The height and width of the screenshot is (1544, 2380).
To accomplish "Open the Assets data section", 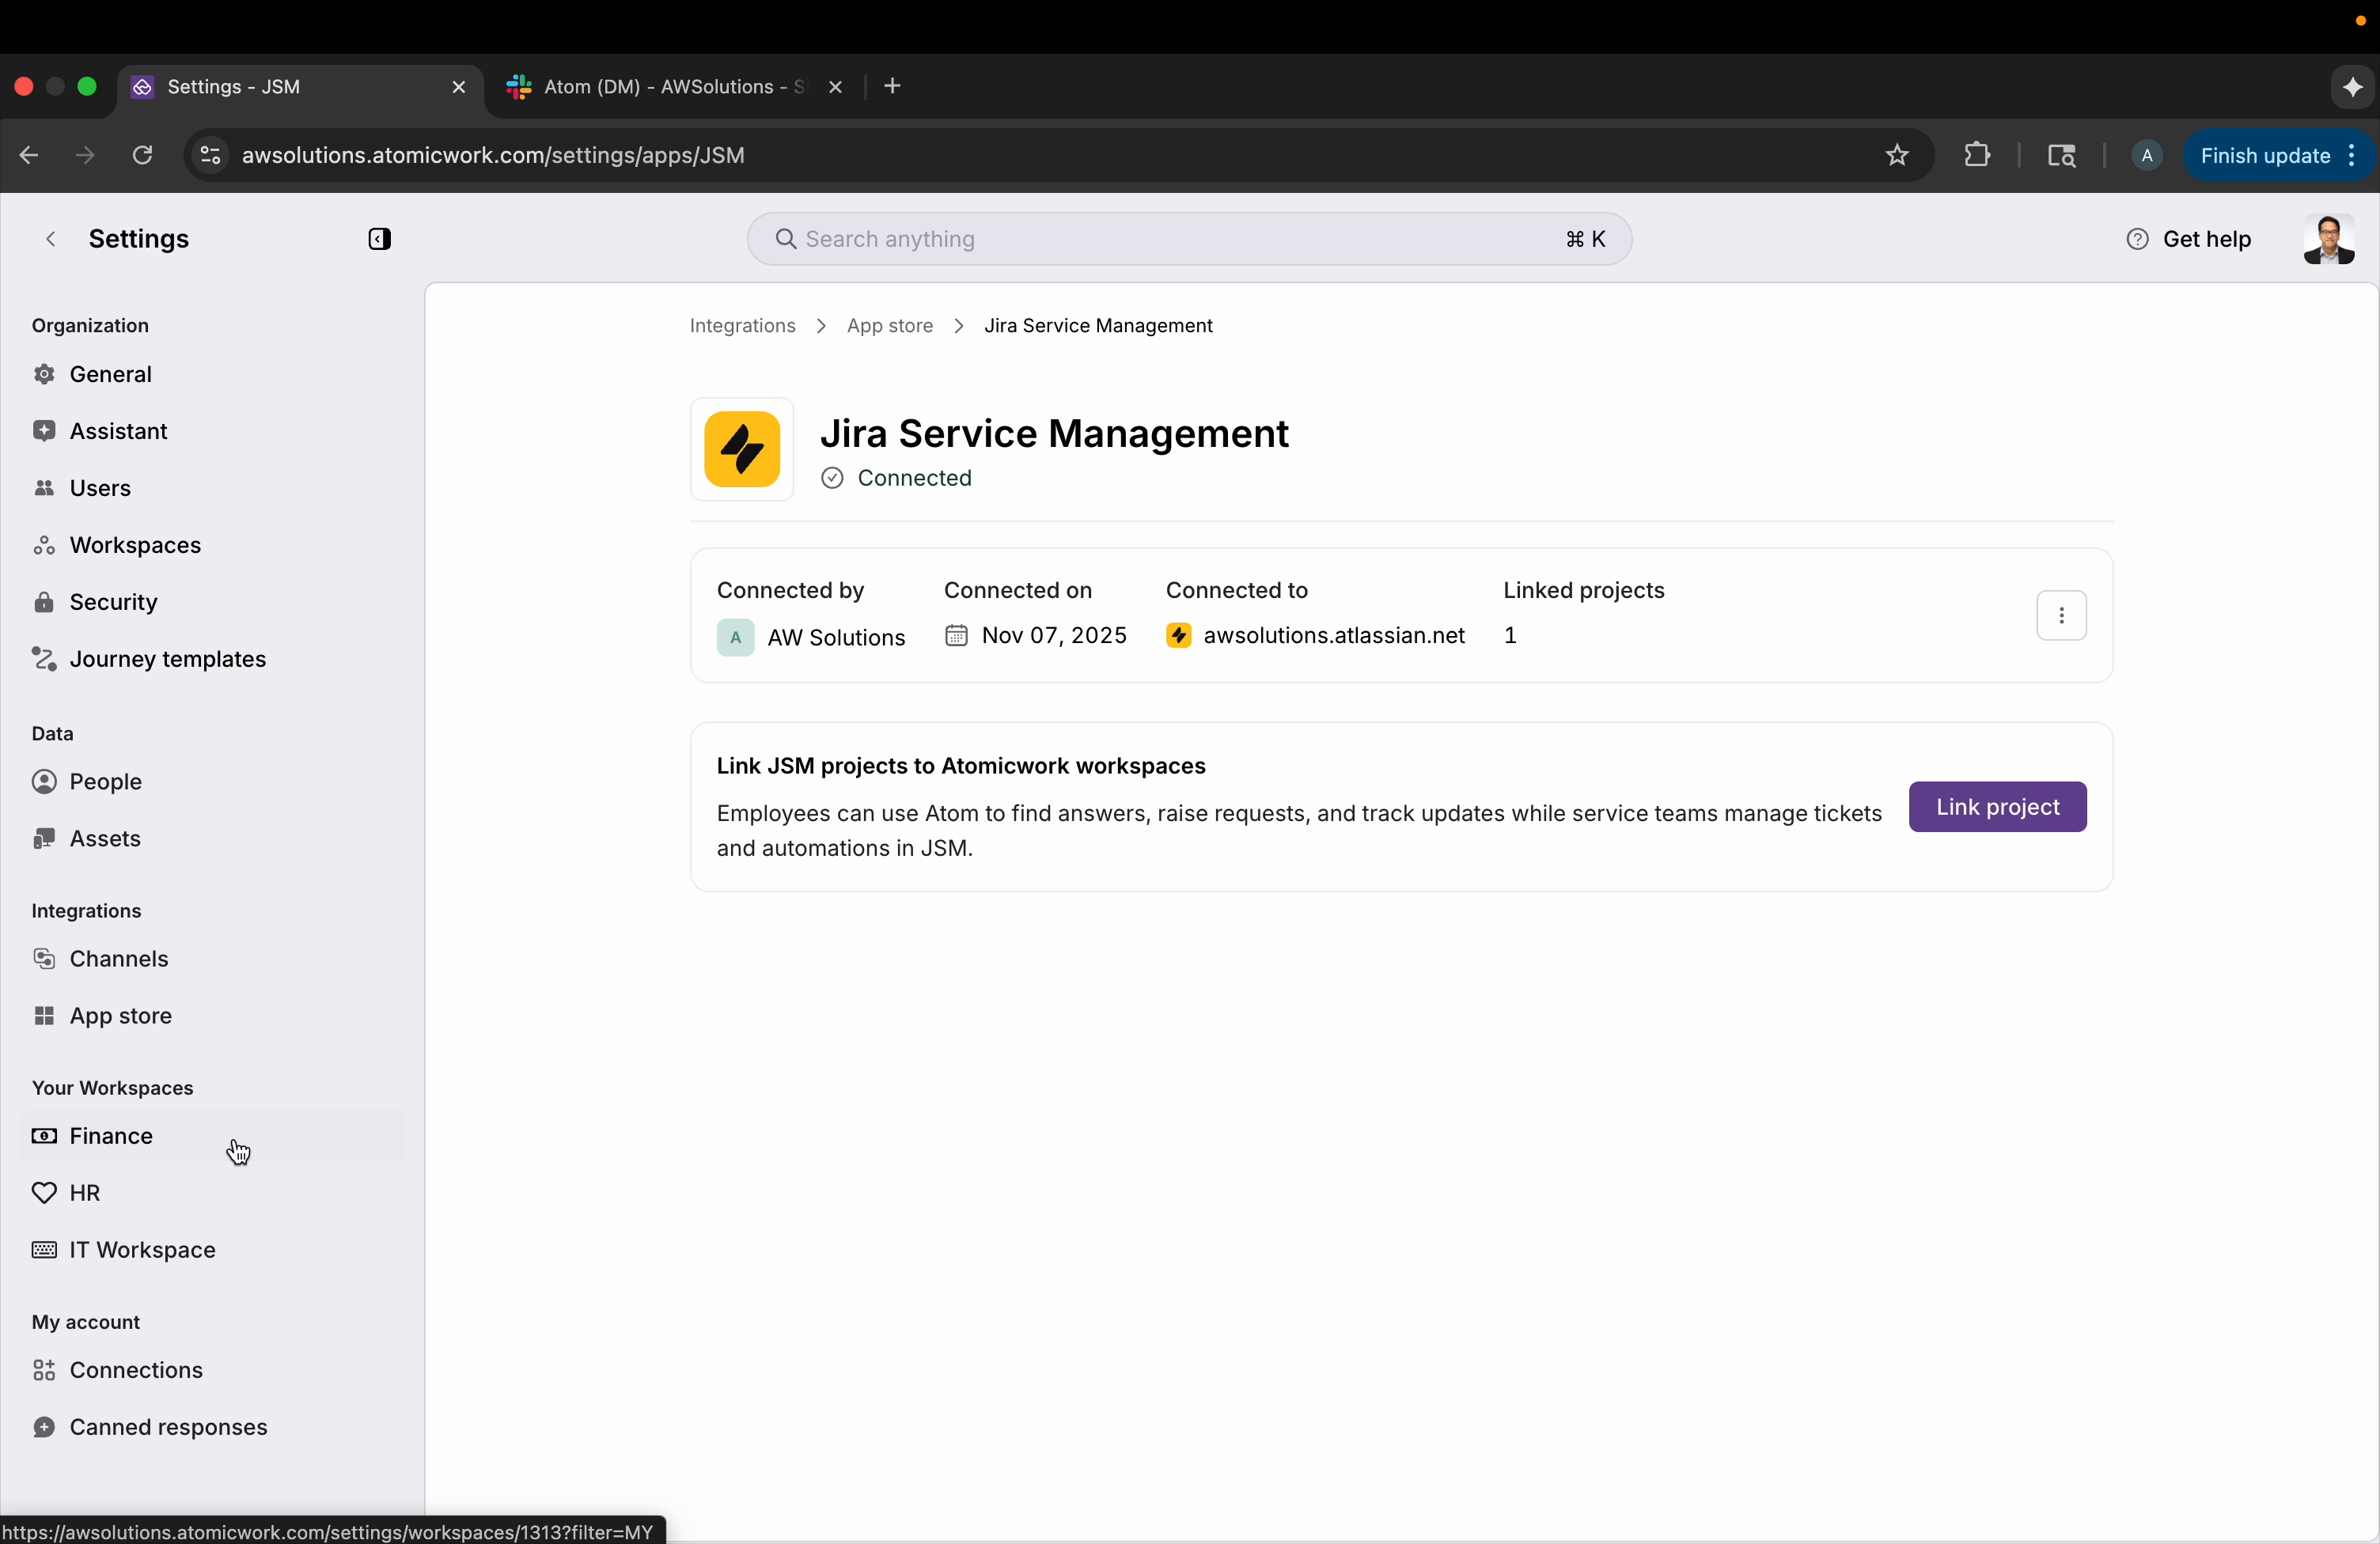I will tap(104, 838).
